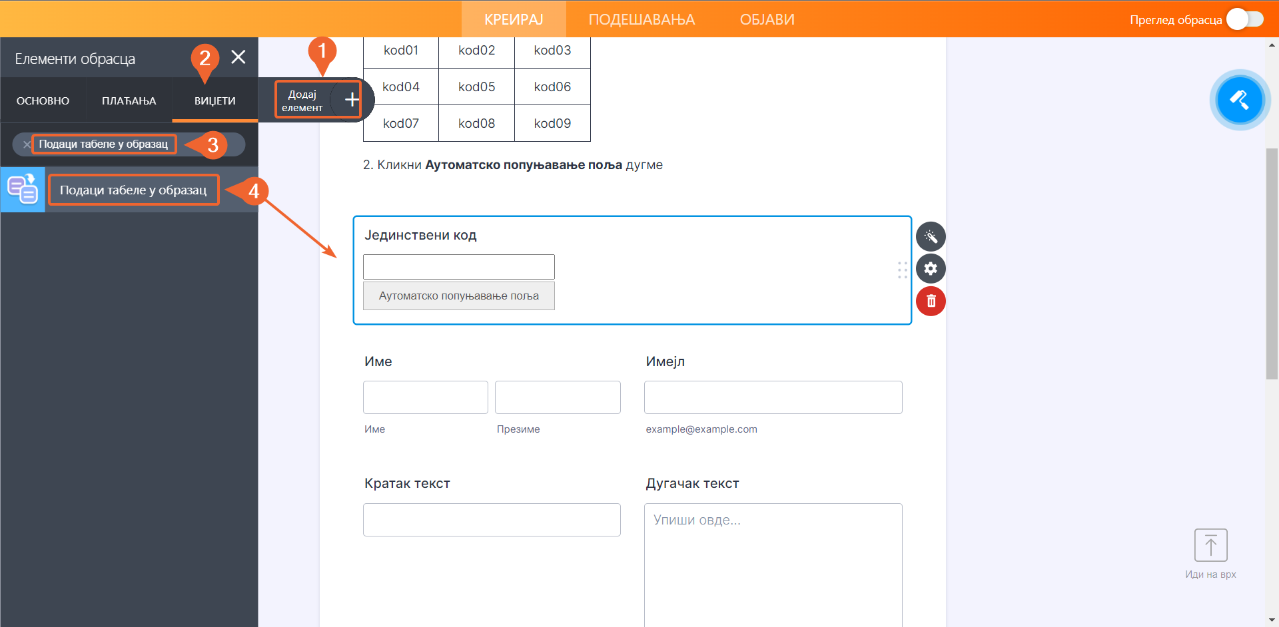Viewport: 1279px width, 627px height.
Task: Click the scrollbar down arrow
Action: click(1272, 620)
